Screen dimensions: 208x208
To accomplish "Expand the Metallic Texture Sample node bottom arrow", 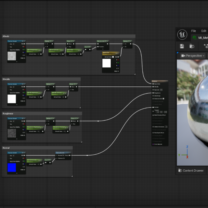I will [x=17, y=105].
